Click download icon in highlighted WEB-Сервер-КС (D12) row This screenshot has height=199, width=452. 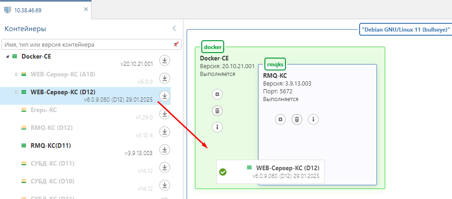click(165, 96)
